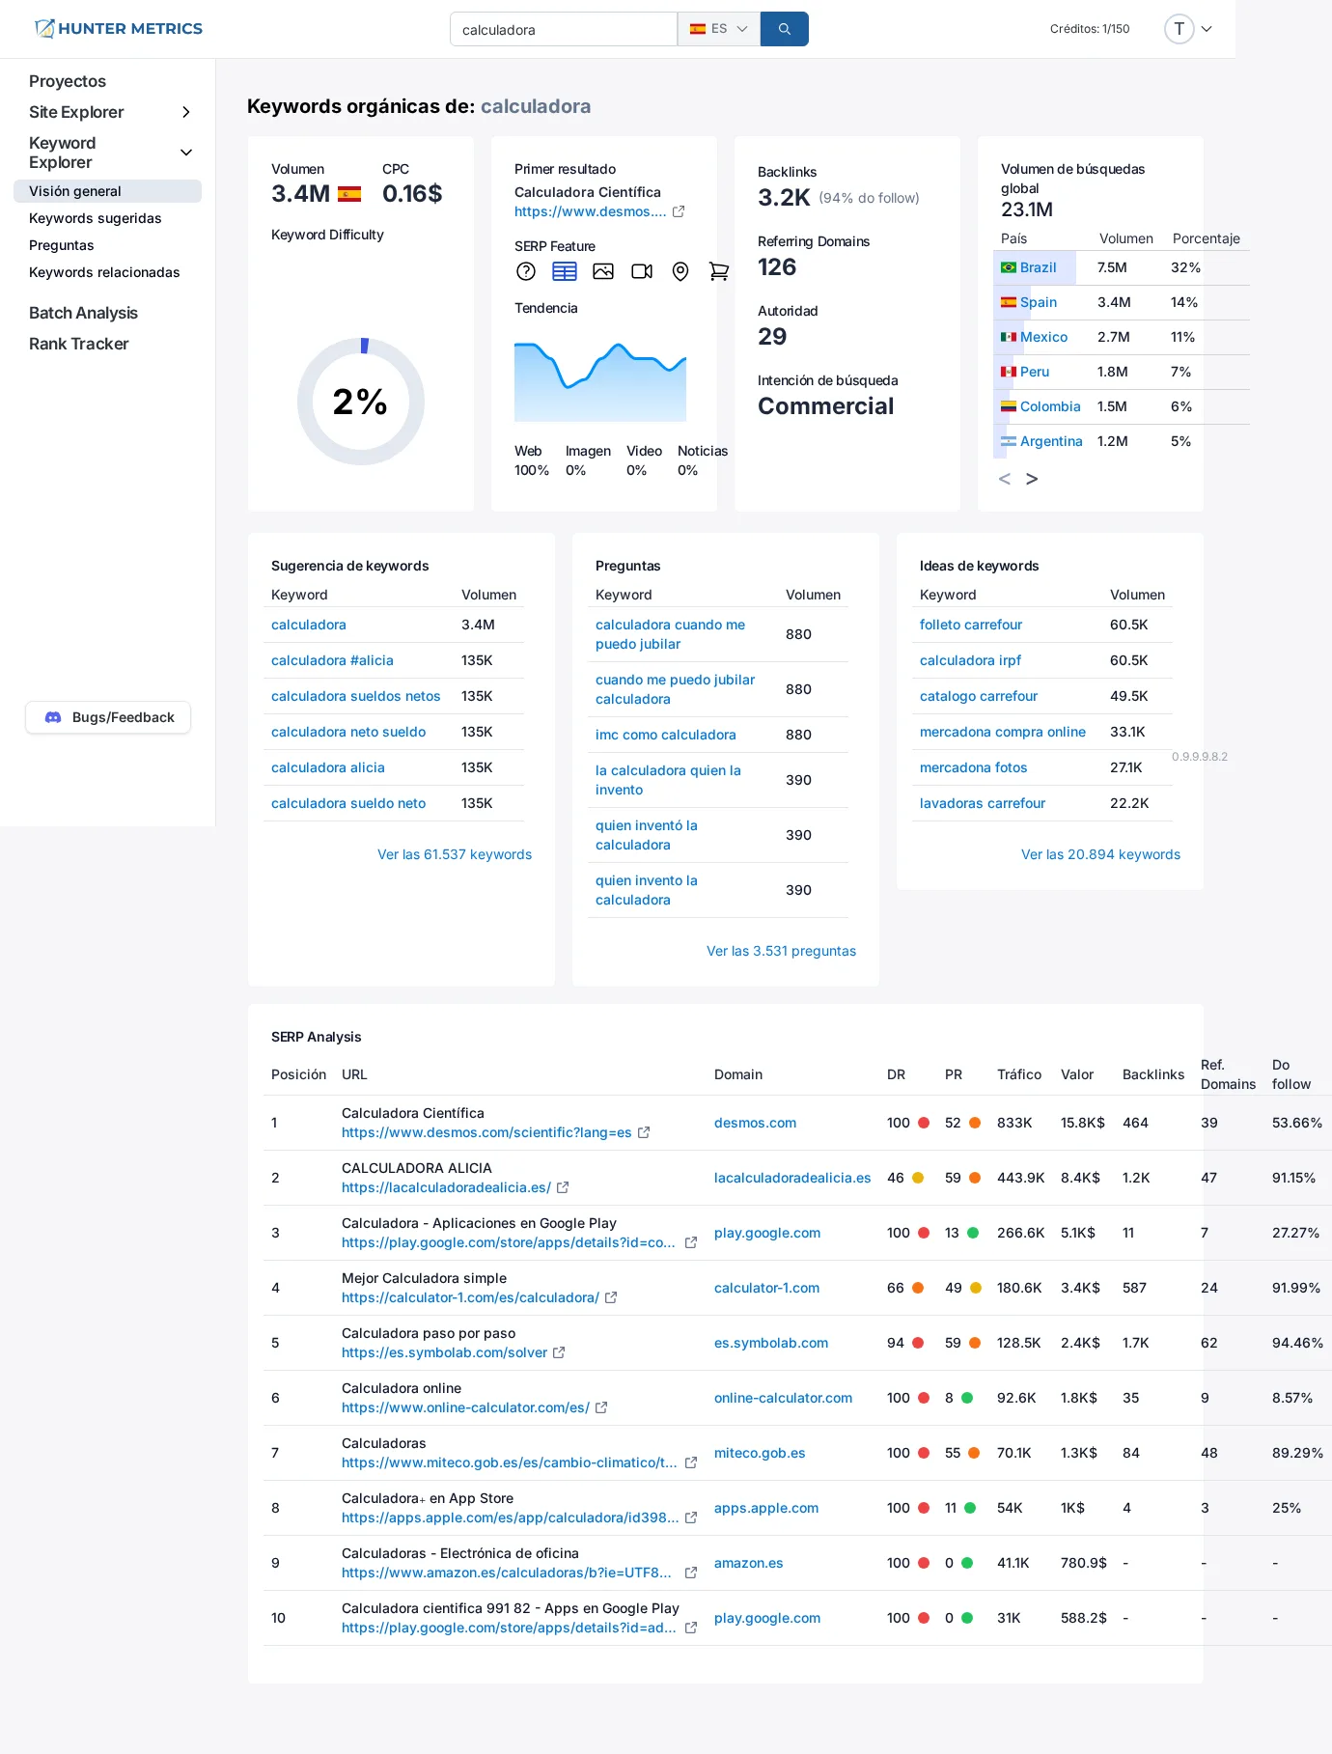This screenshot has height=1754, width=1332.
Task: Open imc como calculadora question
Action: pyautogui.click(x=665, y=735)
